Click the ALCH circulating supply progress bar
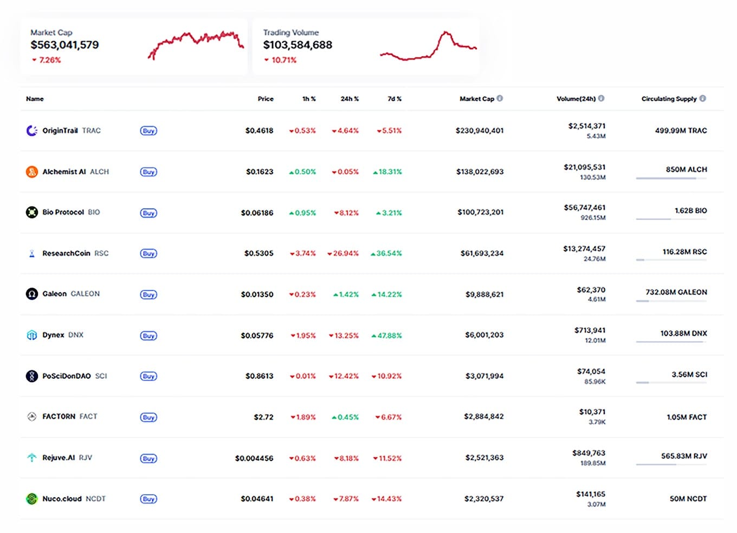The image size is (737, 533). (671, 179)
